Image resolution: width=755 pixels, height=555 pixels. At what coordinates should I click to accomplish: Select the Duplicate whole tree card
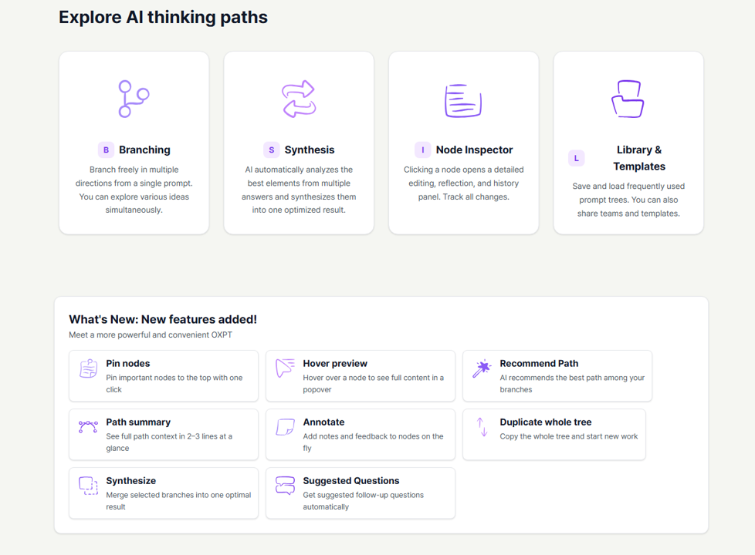click(554, 434)
